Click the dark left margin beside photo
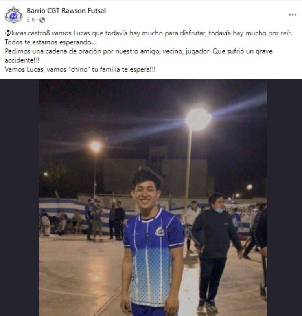This screenshot has width=302, height=316. 19,197
